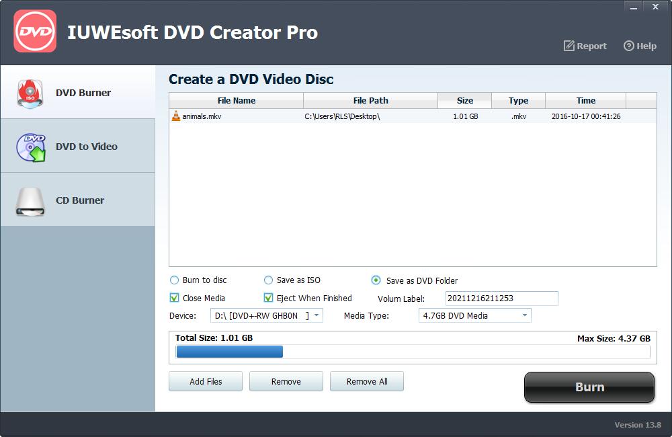
Task: Click the Help question mark icon
Action: pos(629,46)
